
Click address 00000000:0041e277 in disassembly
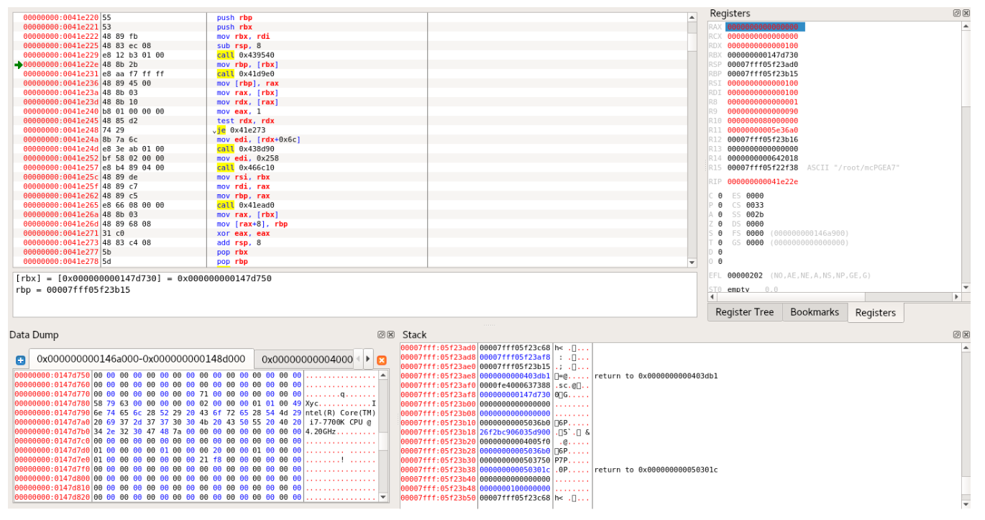pos(60,252)
